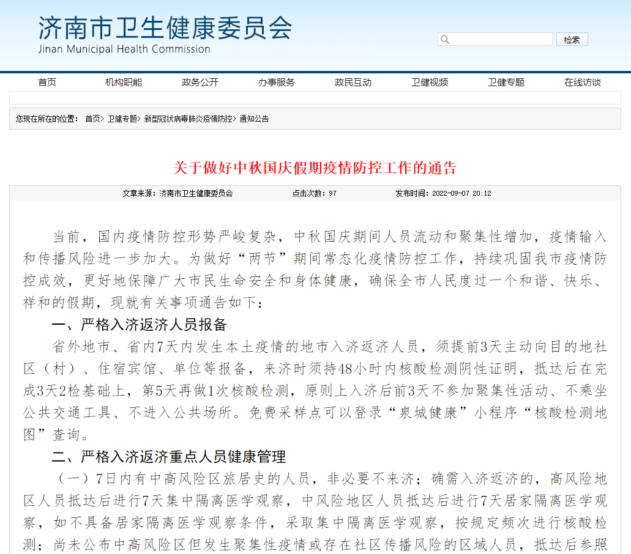Click the 济南市卫生健康委员会 site logo title

click(x=165, y=28)
